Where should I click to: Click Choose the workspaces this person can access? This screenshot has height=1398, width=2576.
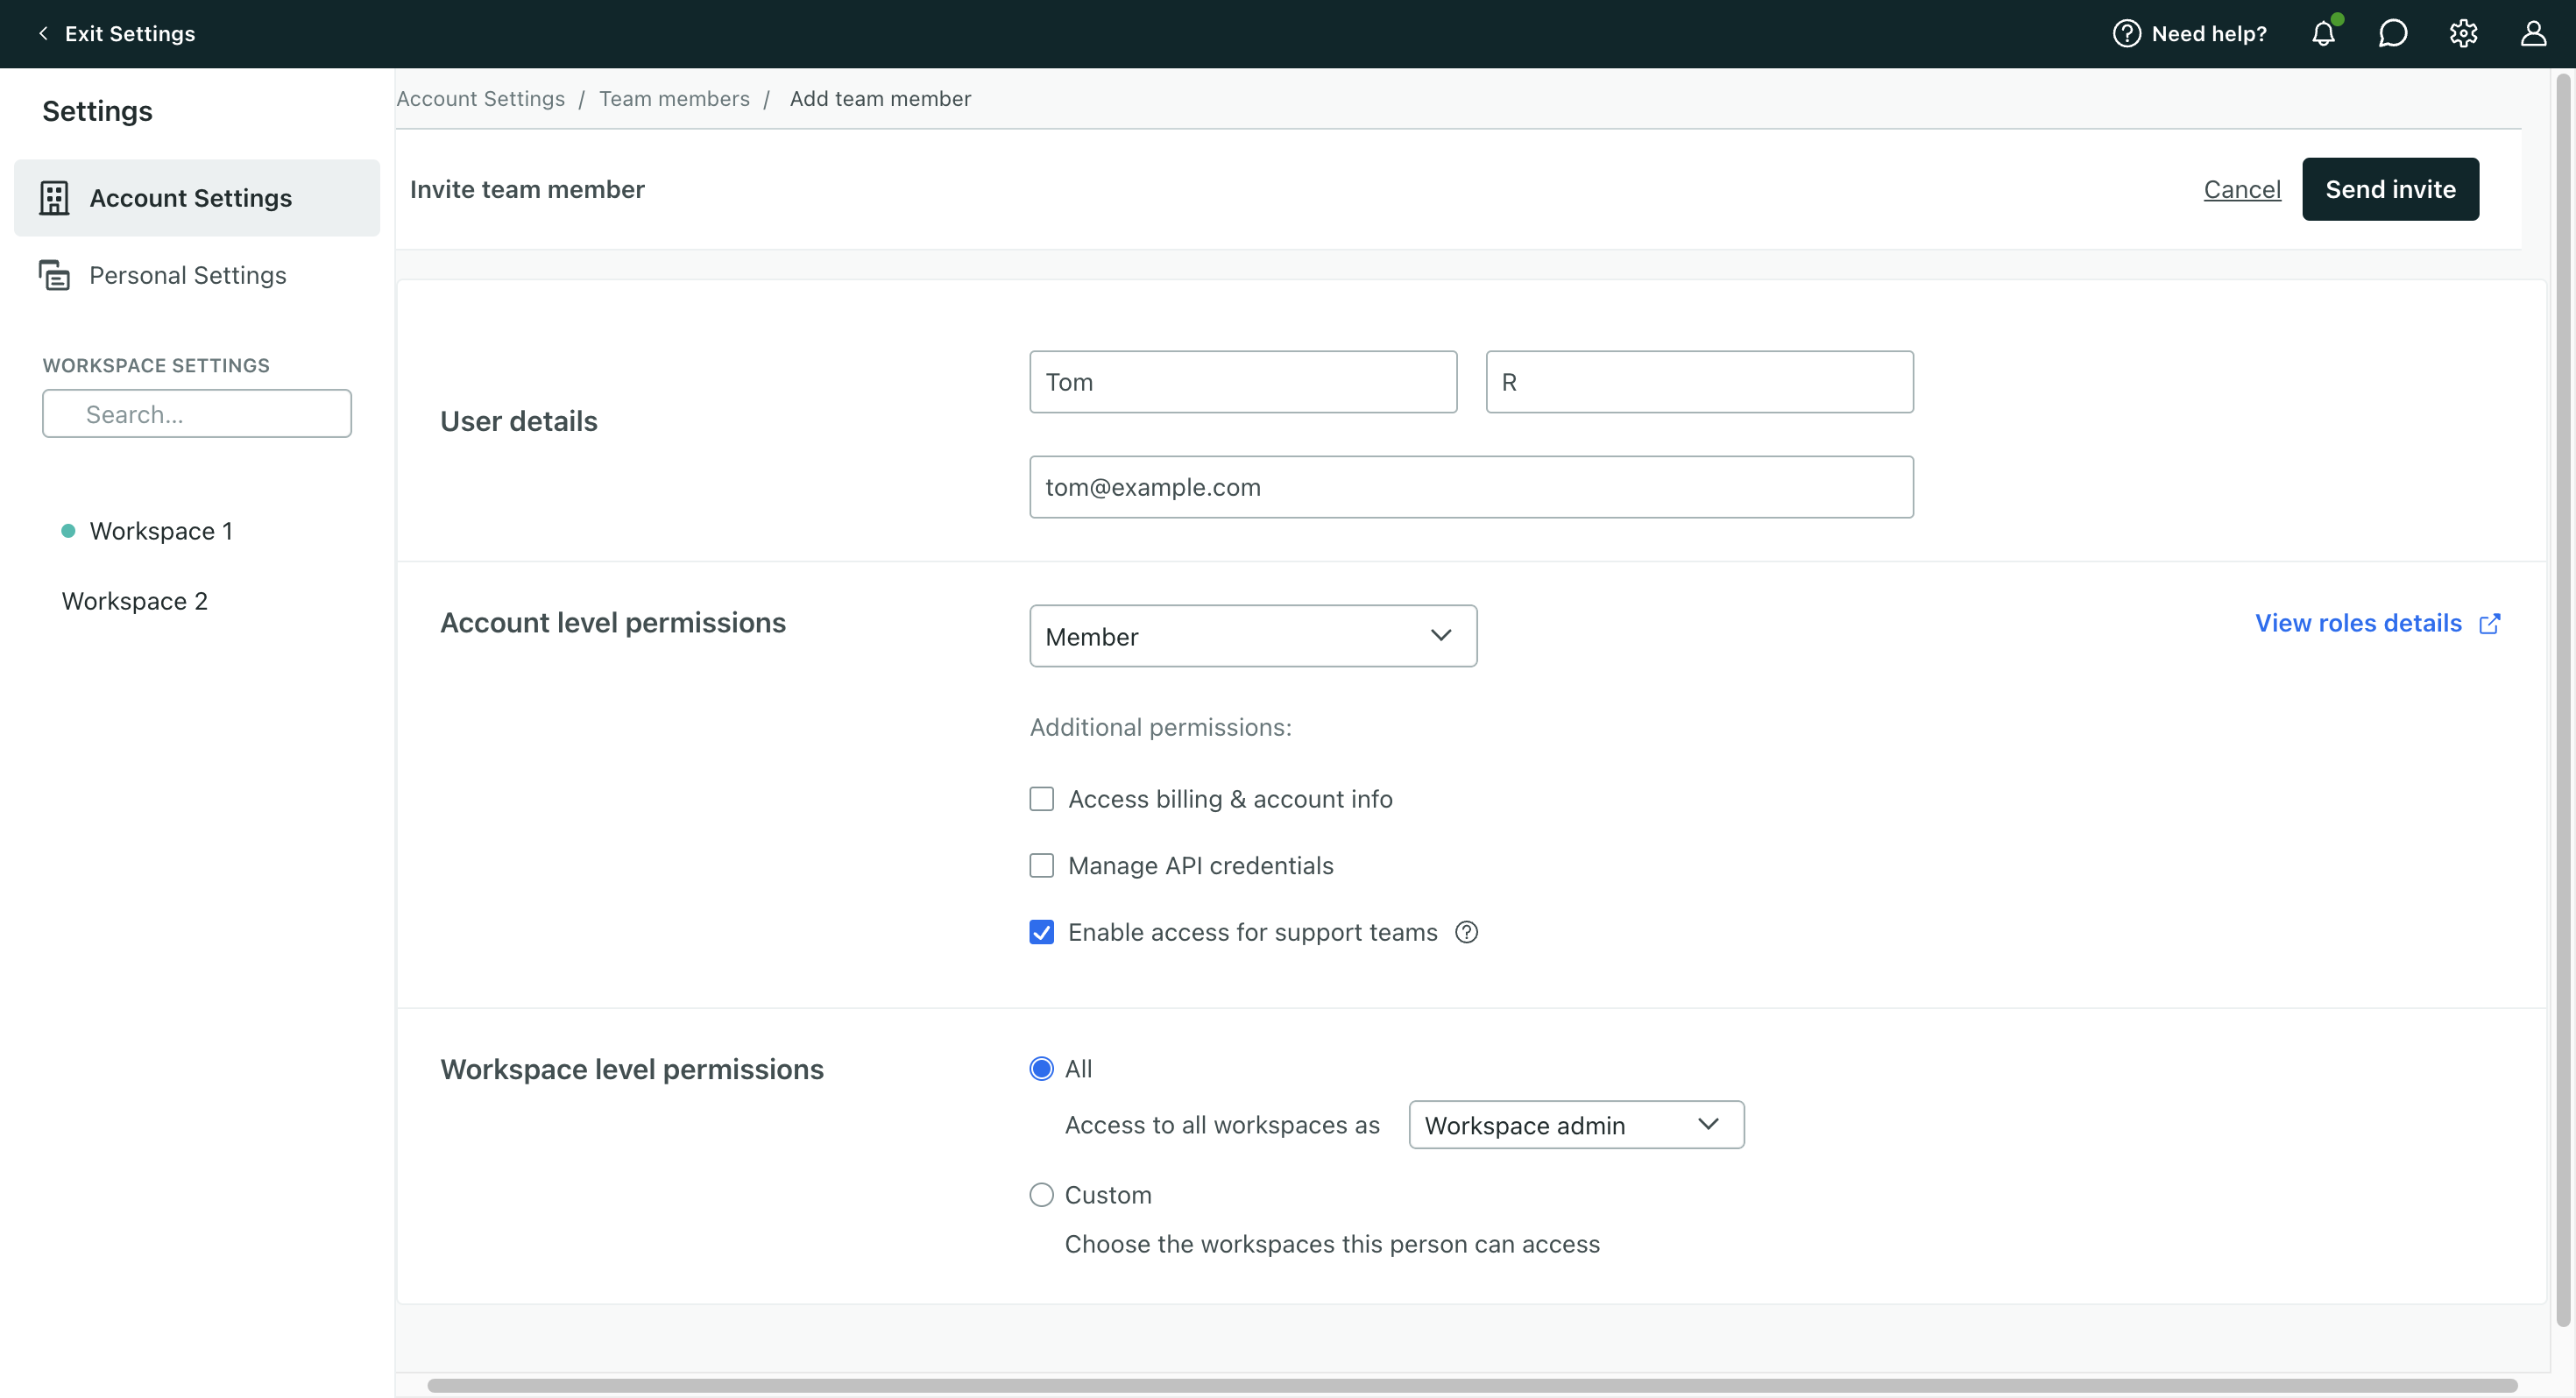point(1332,1244)
